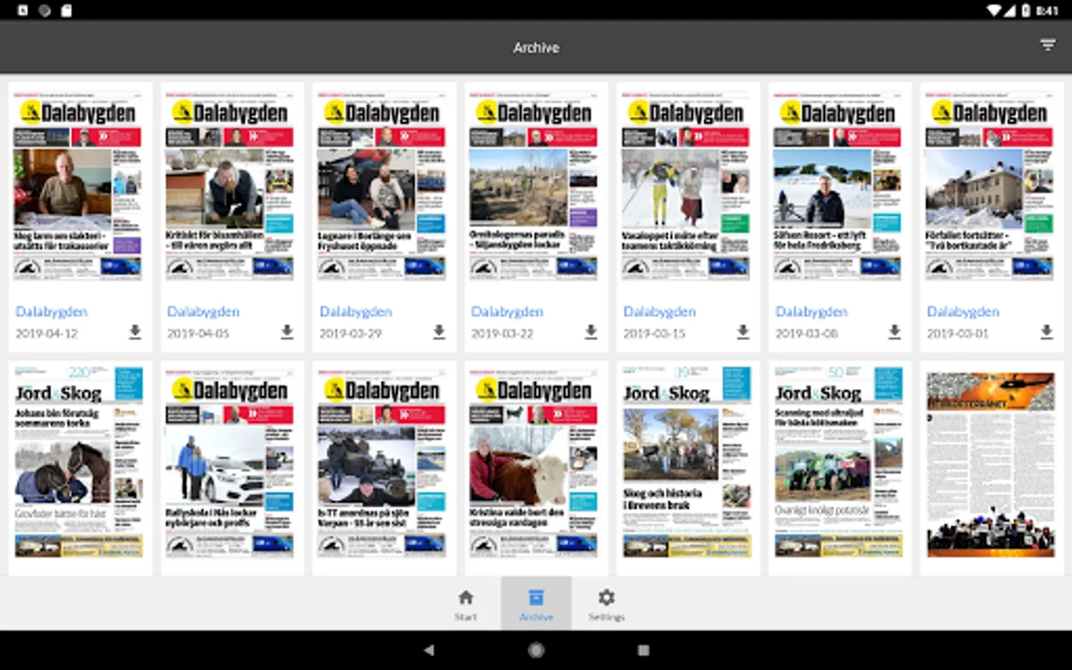Click the date text 2019-03-22
Viewport: 1072px width, 670px height.
(x=502, y=334)
